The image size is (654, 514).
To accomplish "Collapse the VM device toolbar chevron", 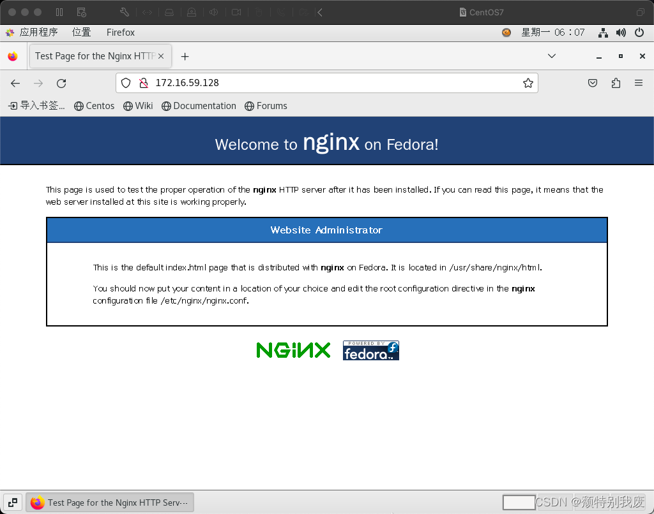I will pyautogui.click(x=320, y=12).
